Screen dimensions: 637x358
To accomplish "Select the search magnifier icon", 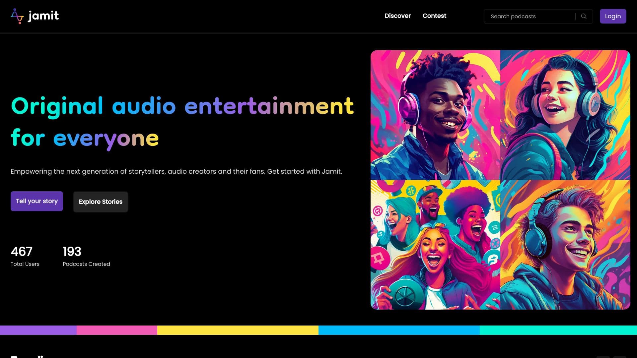I will pyautogui.click(x=584, y=16).
